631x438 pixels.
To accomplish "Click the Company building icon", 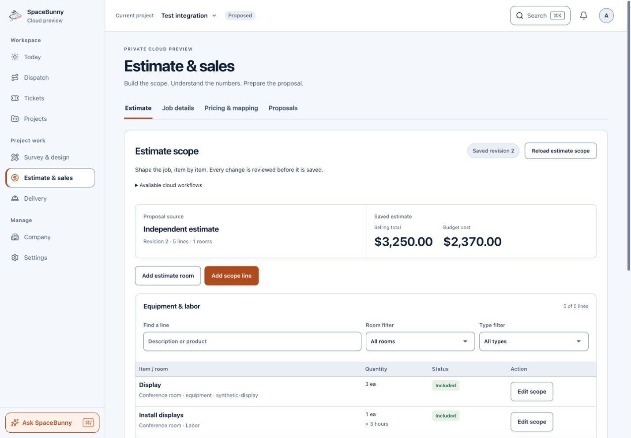I will 15,237.
